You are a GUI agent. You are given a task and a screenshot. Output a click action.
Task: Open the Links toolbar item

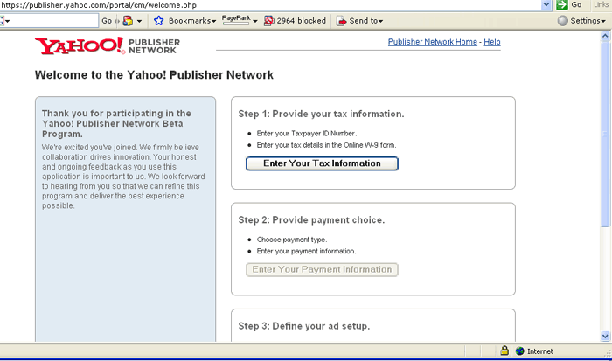pos(601,5)
